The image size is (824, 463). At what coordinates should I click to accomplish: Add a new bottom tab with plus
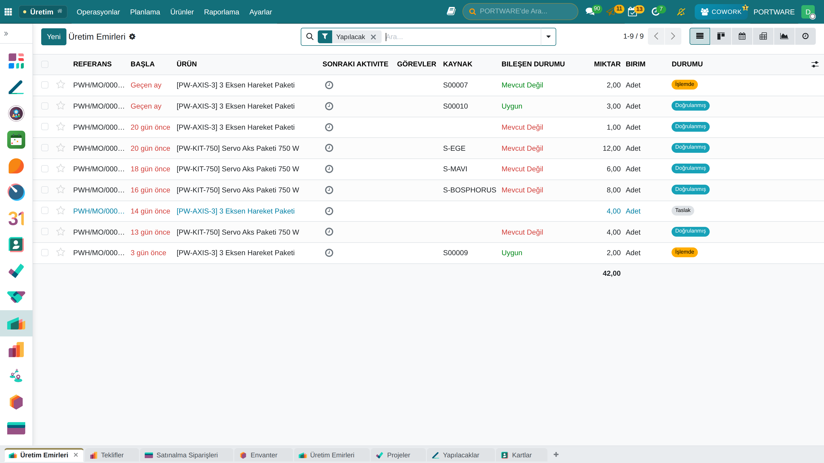click(556, 454)
